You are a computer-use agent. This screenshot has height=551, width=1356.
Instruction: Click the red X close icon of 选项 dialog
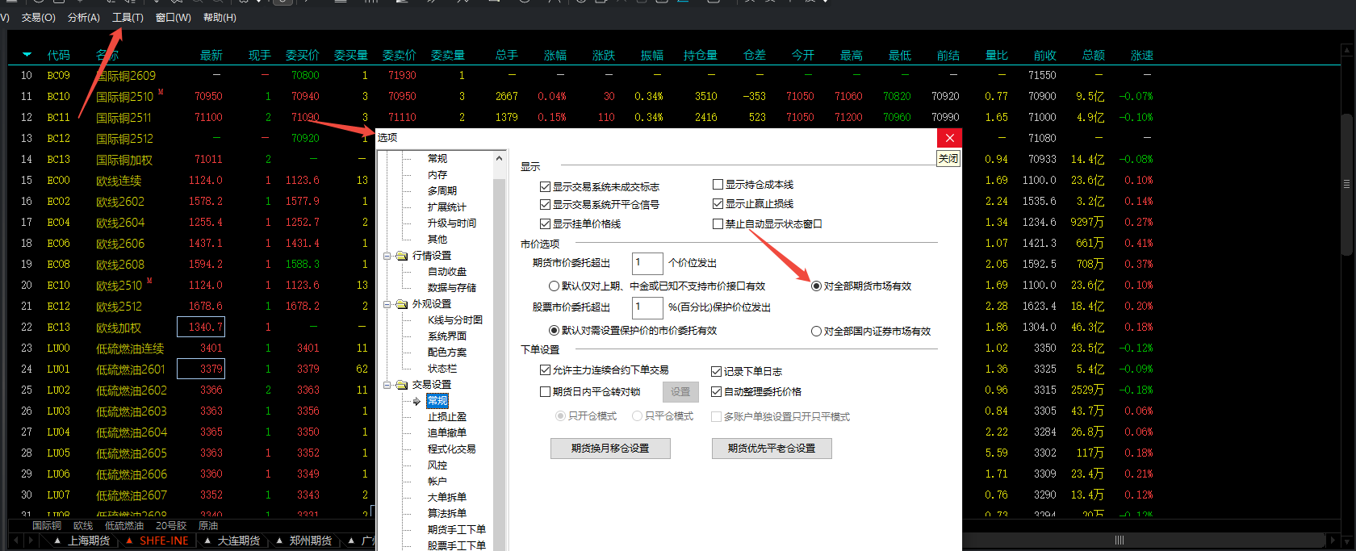(x=949, y=138)
